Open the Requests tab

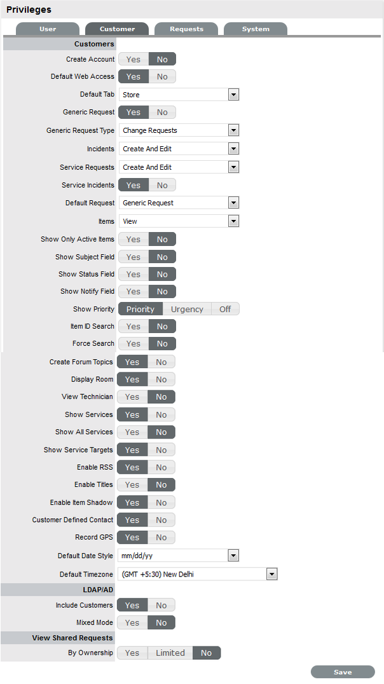point(186,29)
